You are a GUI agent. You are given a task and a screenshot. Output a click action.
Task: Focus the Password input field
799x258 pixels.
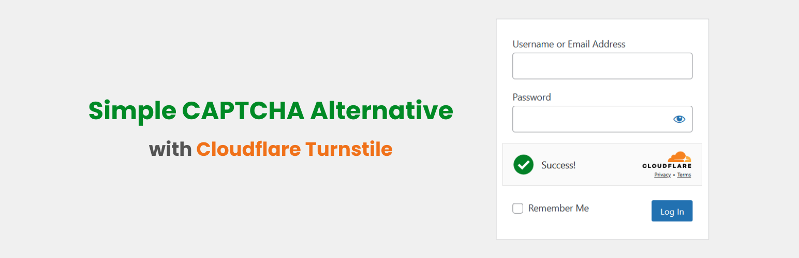[590, 119]
